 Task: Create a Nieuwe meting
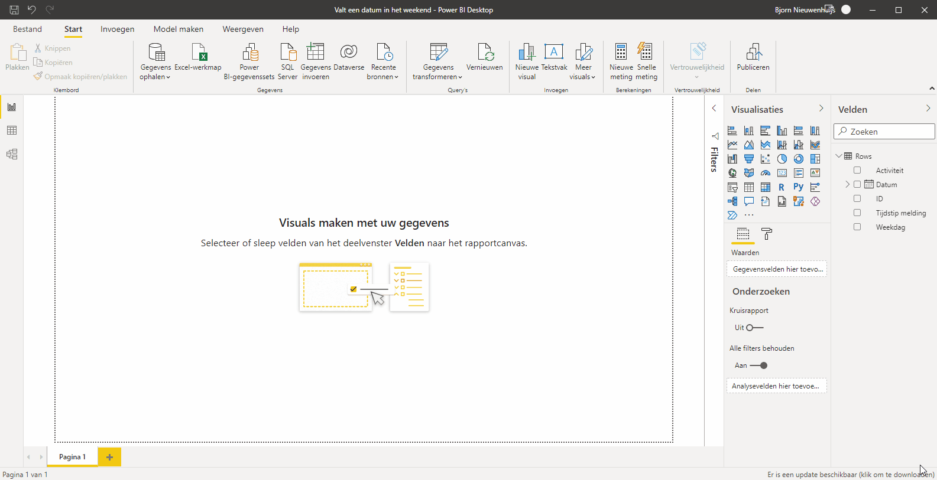point(621,61)
